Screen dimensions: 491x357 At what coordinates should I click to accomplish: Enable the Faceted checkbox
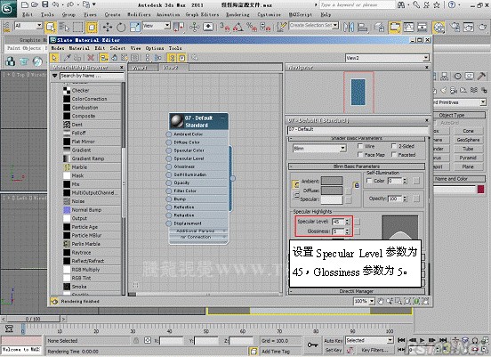pos(394,155)
